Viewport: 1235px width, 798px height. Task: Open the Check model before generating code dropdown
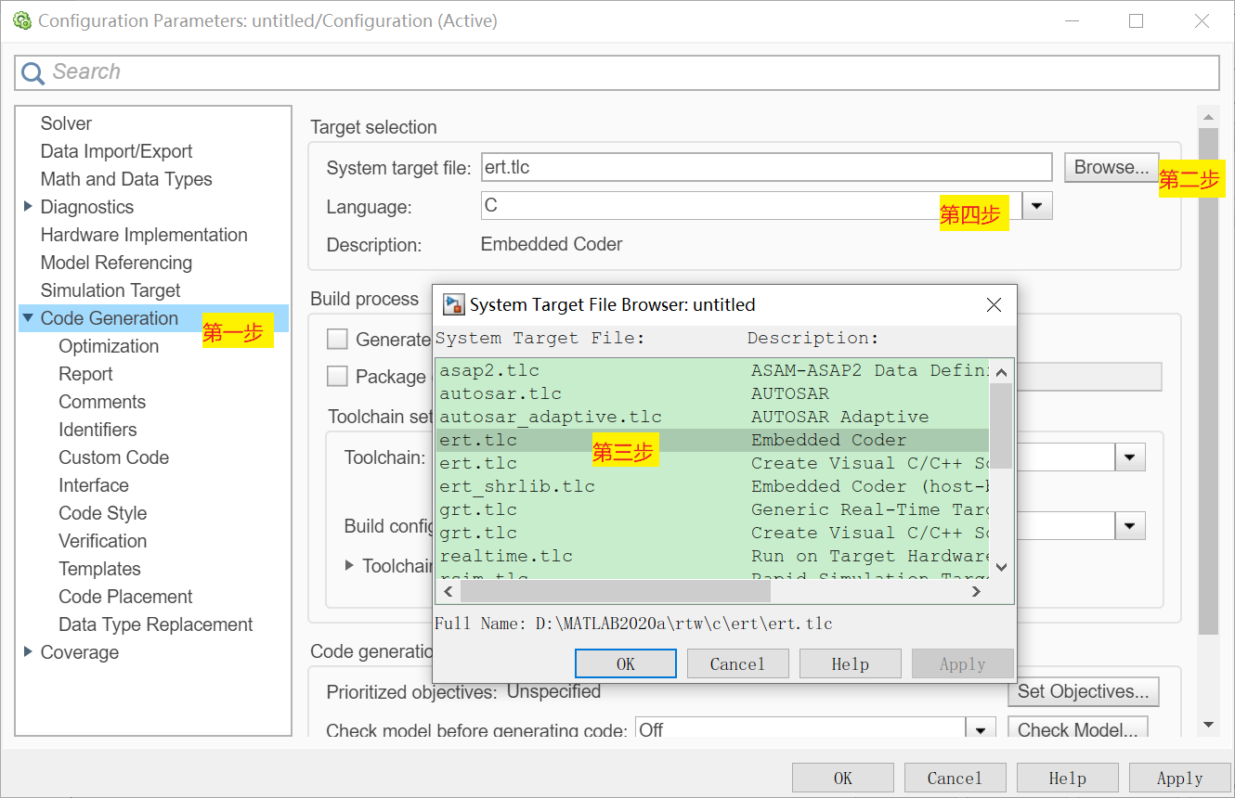tap(981, 729)
